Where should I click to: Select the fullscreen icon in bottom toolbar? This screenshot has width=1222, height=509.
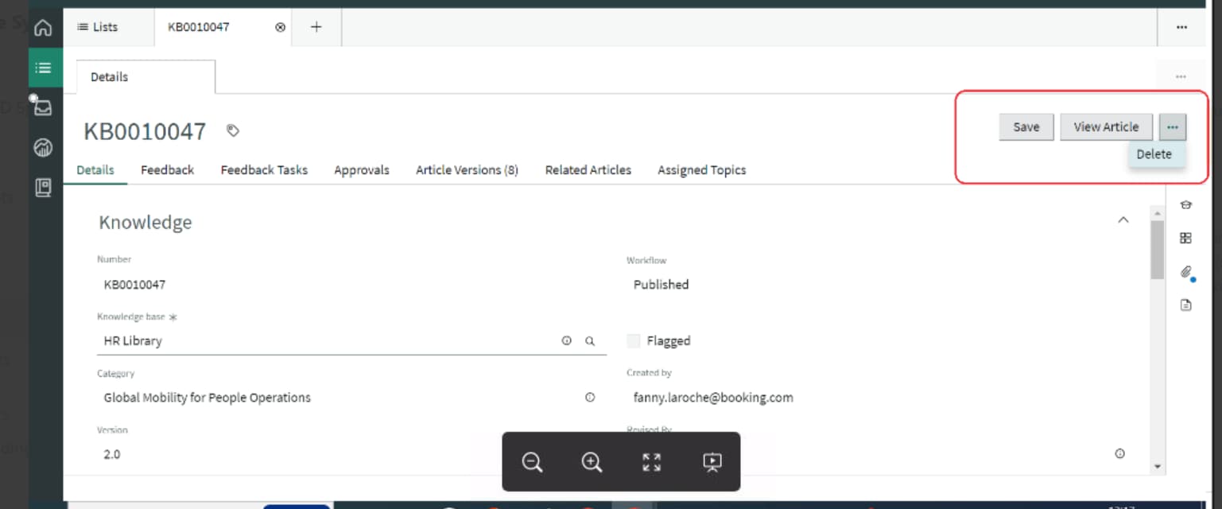click(651, 462)
